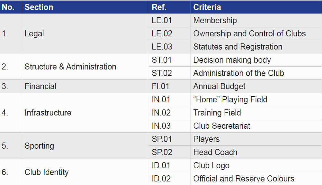Click reference code ST.01
This screenshot has width=322, height=185.
tap(162, 60)
